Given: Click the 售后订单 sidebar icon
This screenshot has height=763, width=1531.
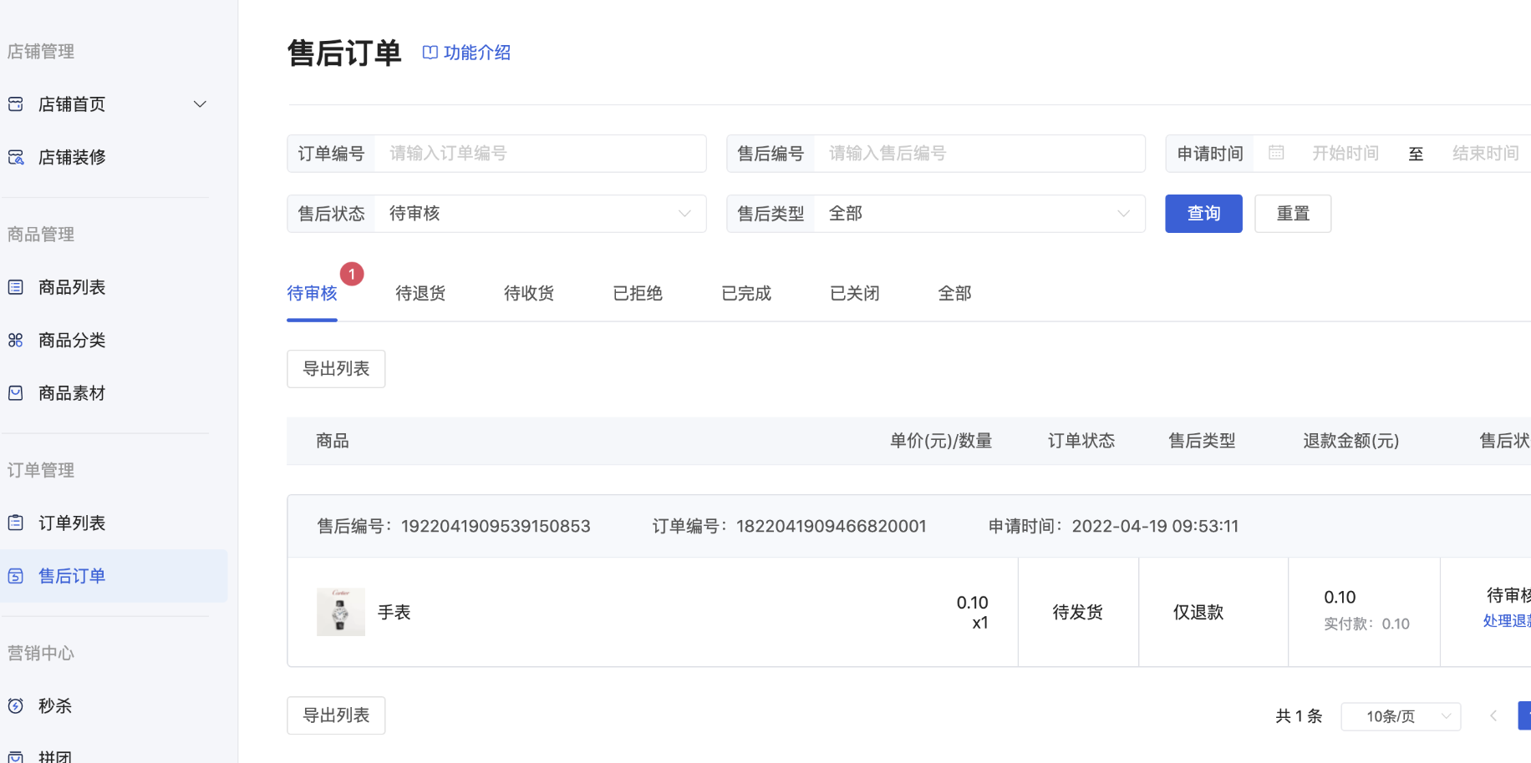Looking at the screenshot, I should pos(16,575).
